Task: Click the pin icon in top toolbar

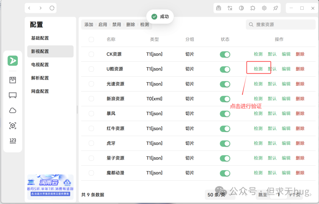Action: point(275,8)
